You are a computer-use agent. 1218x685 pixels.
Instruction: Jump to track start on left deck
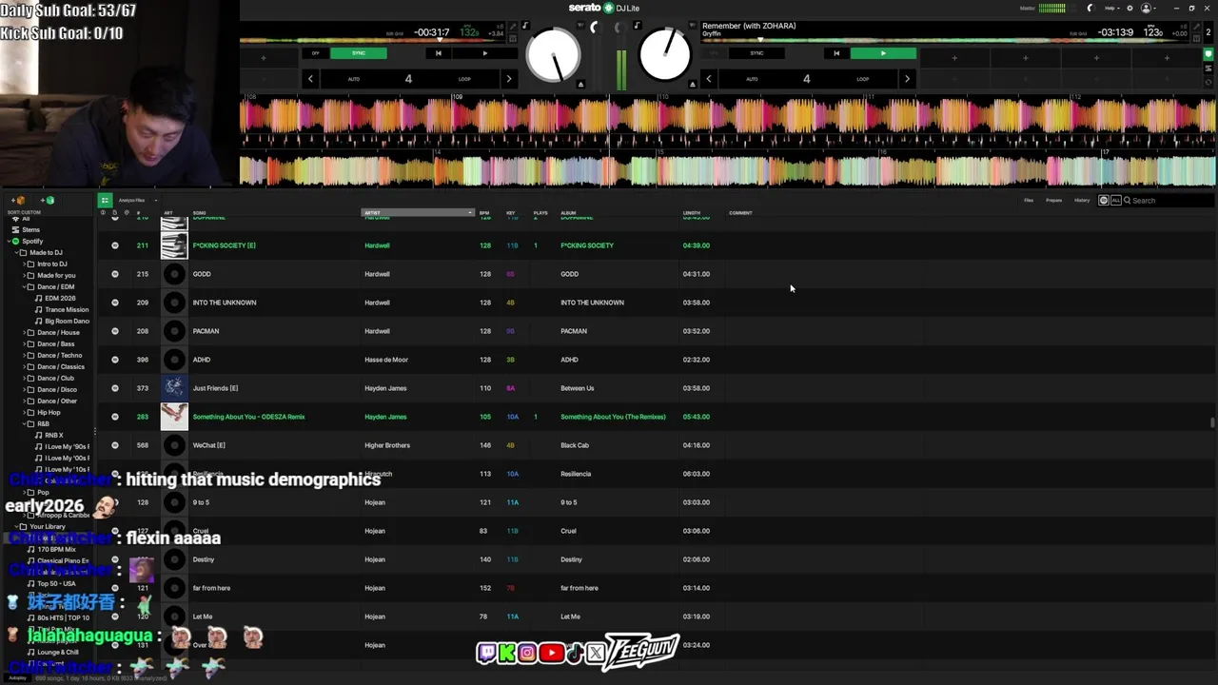438,53
